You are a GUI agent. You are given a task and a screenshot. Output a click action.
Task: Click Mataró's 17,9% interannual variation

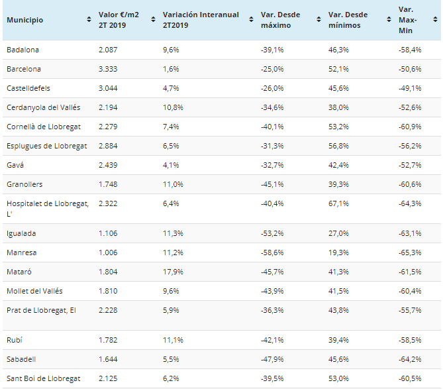pos(172,272)
